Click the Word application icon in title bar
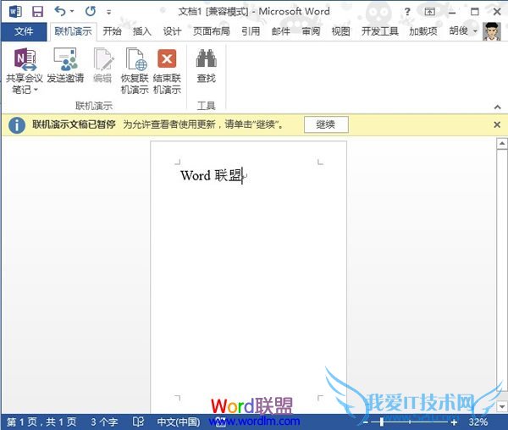The height and width of the screenshot is (430, 508). (x=15, y=12)
